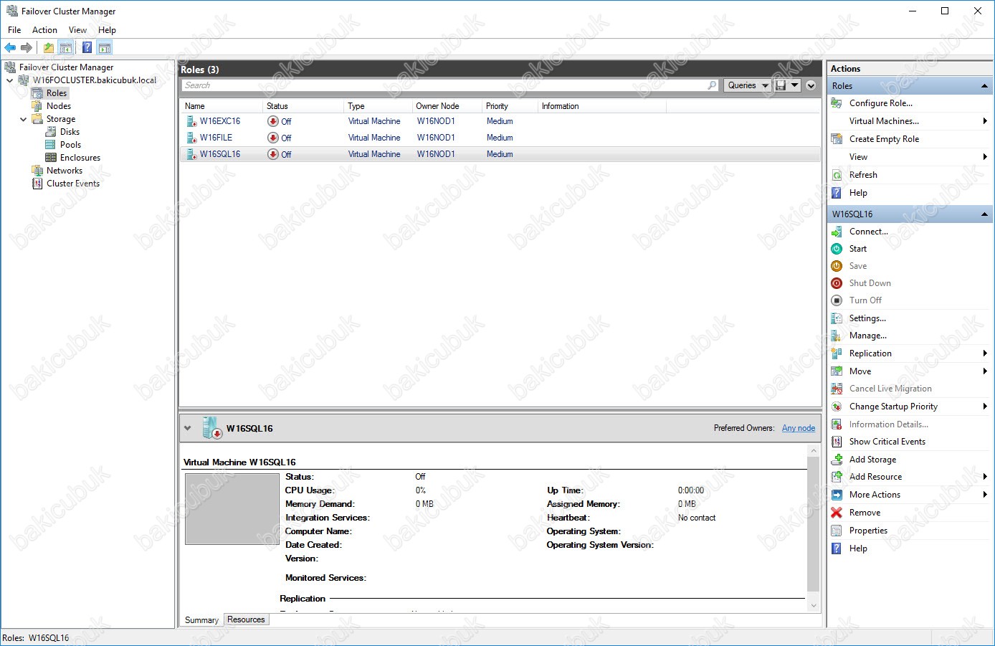Expand the Change Startup Priority submenu
Viewport: 995px width, 646px height.
click(986, 407)
